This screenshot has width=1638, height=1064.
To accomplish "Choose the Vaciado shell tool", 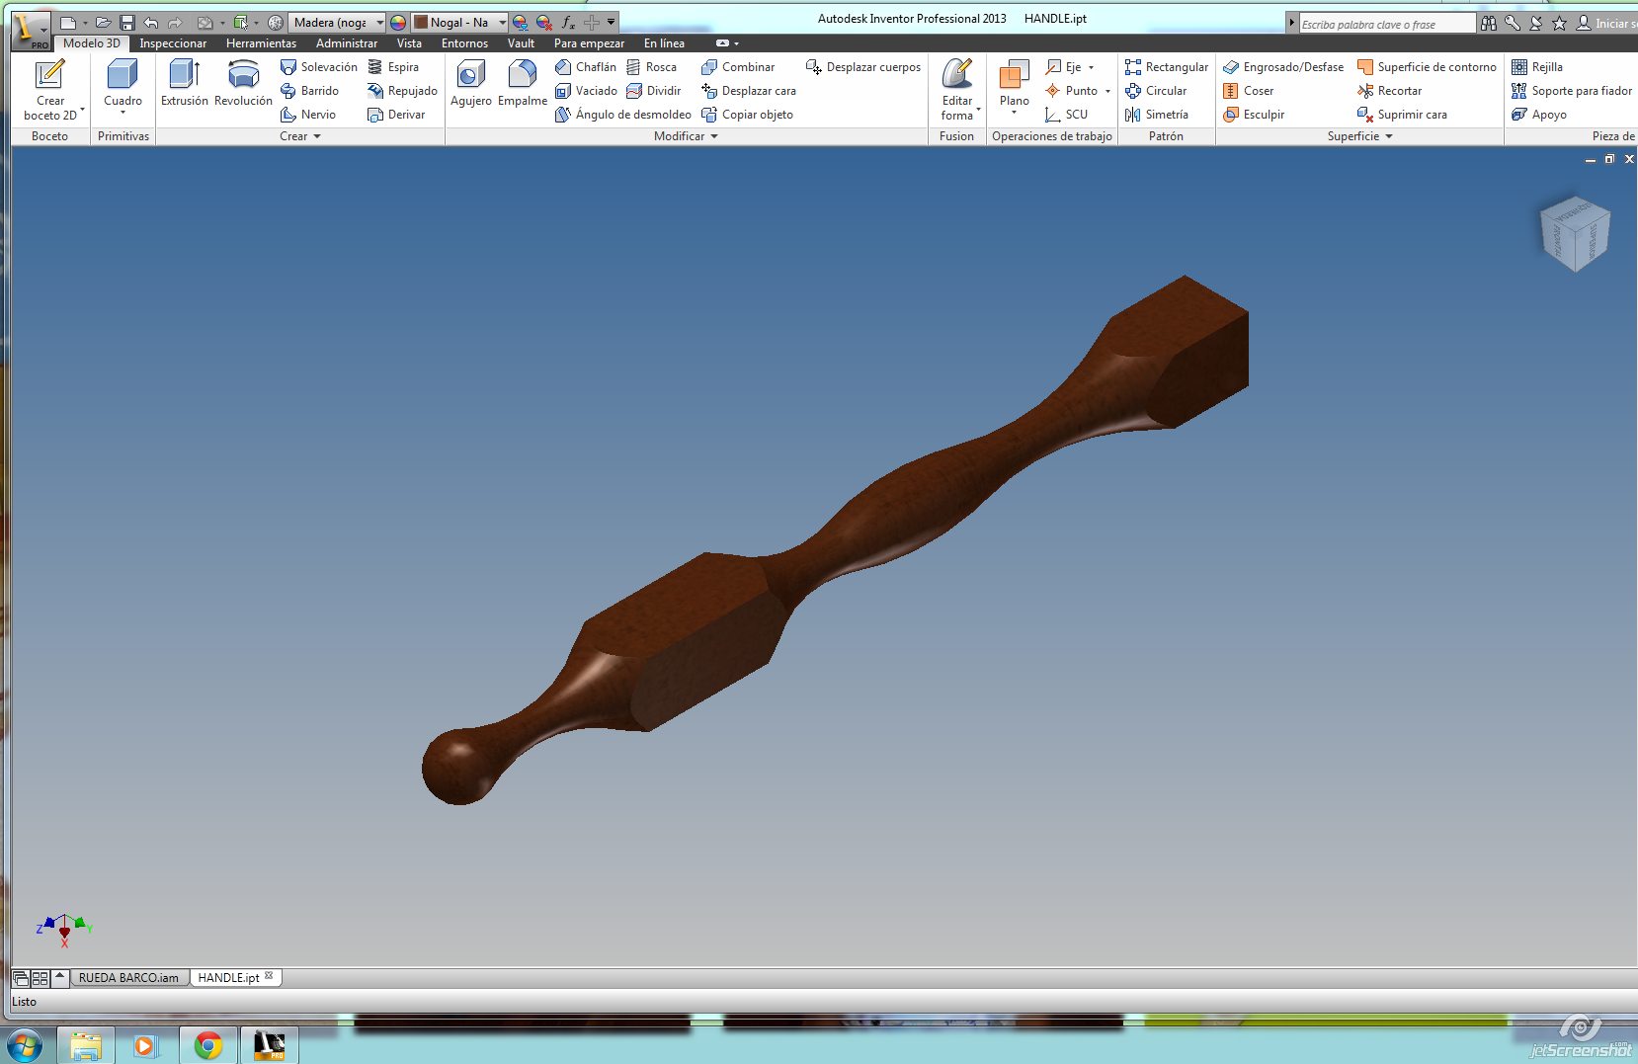I will (586, 91).
